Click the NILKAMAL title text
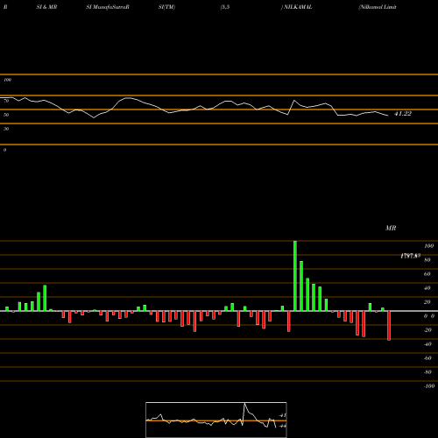The width and height of the screenshot is (438, 438). (x=298, y=7)
